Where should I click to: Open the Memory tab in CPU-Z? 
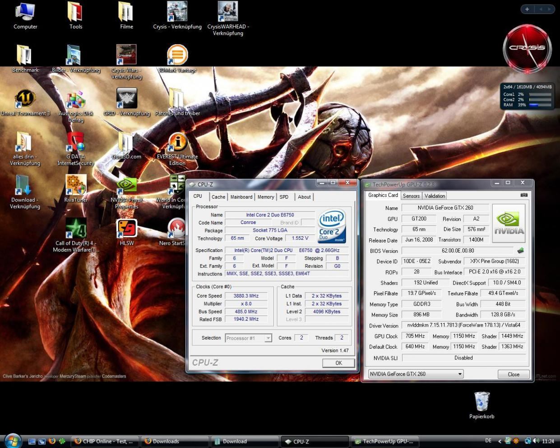[x=266, y=197]
